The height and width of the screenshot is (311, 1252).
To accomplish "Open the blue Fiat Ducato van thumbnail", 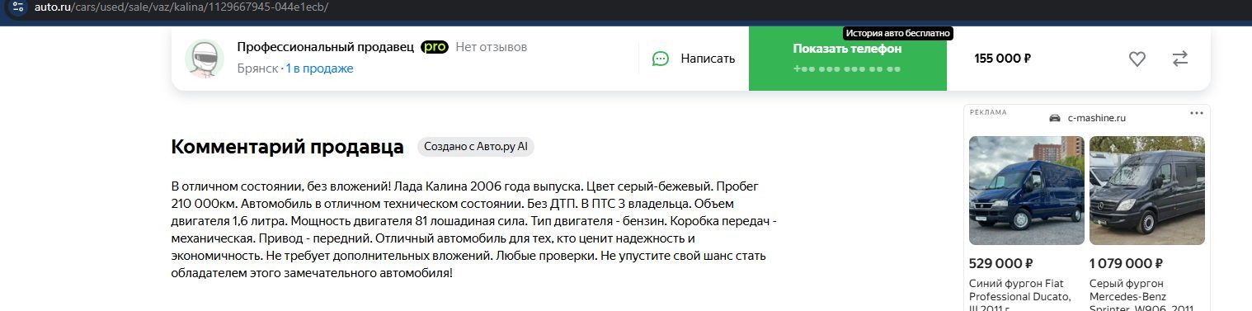I will pyautogui.click(x=1026, y=191).
